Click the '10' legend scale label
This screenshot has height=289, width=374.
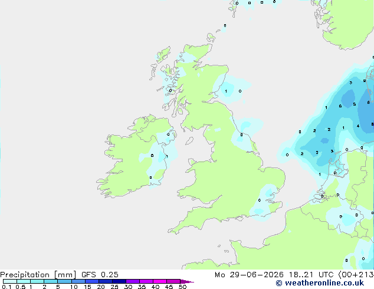pyautogui.click(x=74, y=287)
